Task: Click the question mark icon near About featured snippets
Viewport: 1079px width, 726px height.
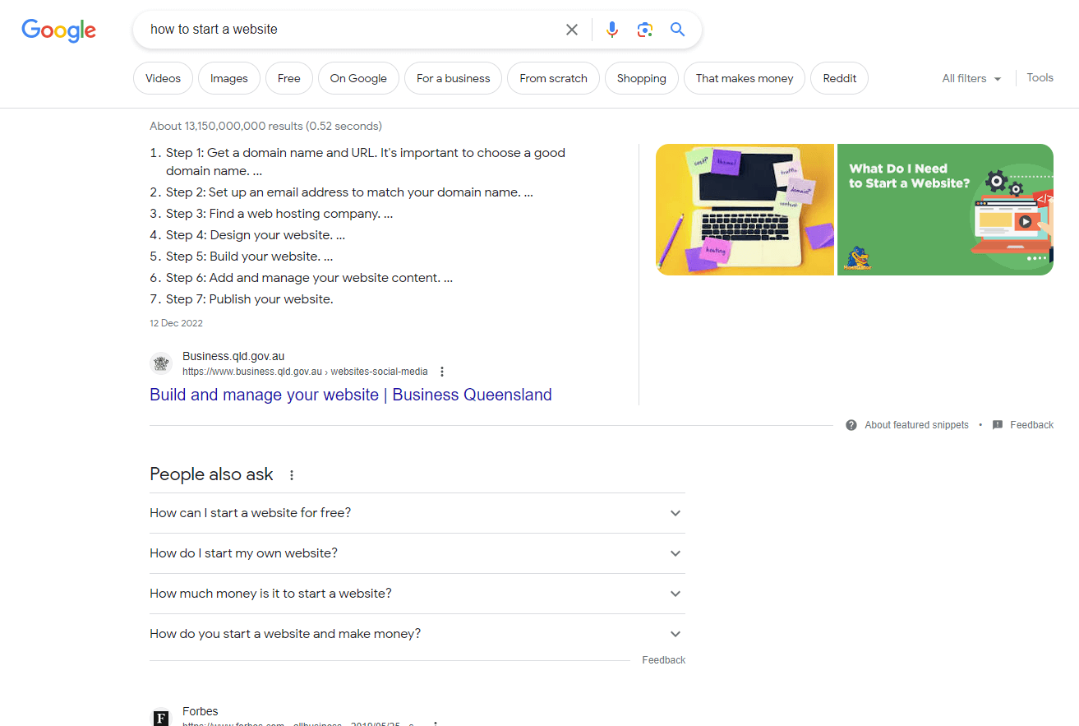Action: [x=851, y=424]
